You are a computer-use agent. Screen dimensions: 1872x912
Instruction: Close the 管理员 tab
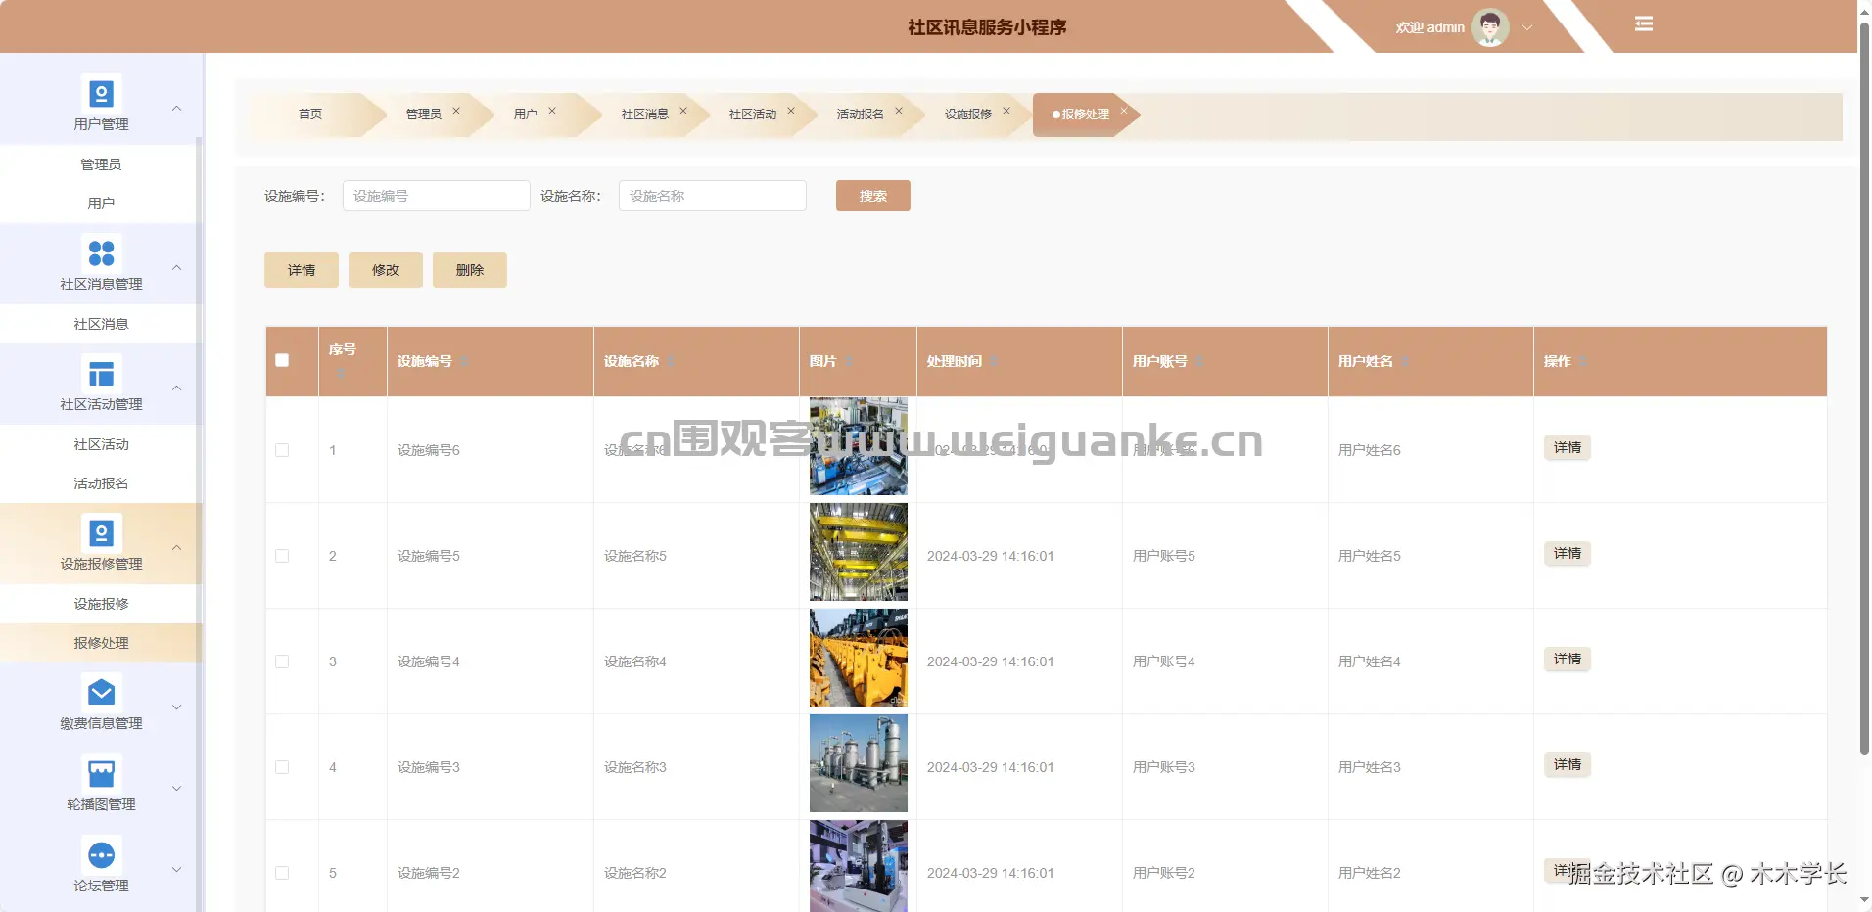pos(456,112)
